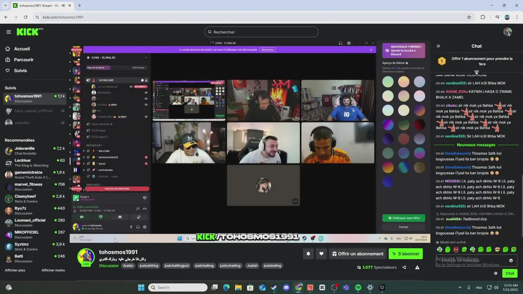Screen dimensions: 523x294
Task: Open Classybeef recommended channel
Action: tap(35, 199)
